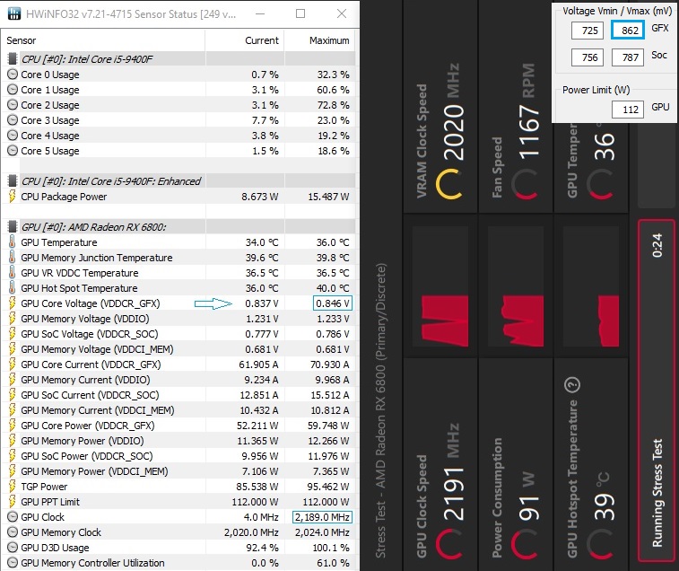
Task: Click GPU Memory Junction Temperature thermometer icon
Action: click(x=13, y=258)
